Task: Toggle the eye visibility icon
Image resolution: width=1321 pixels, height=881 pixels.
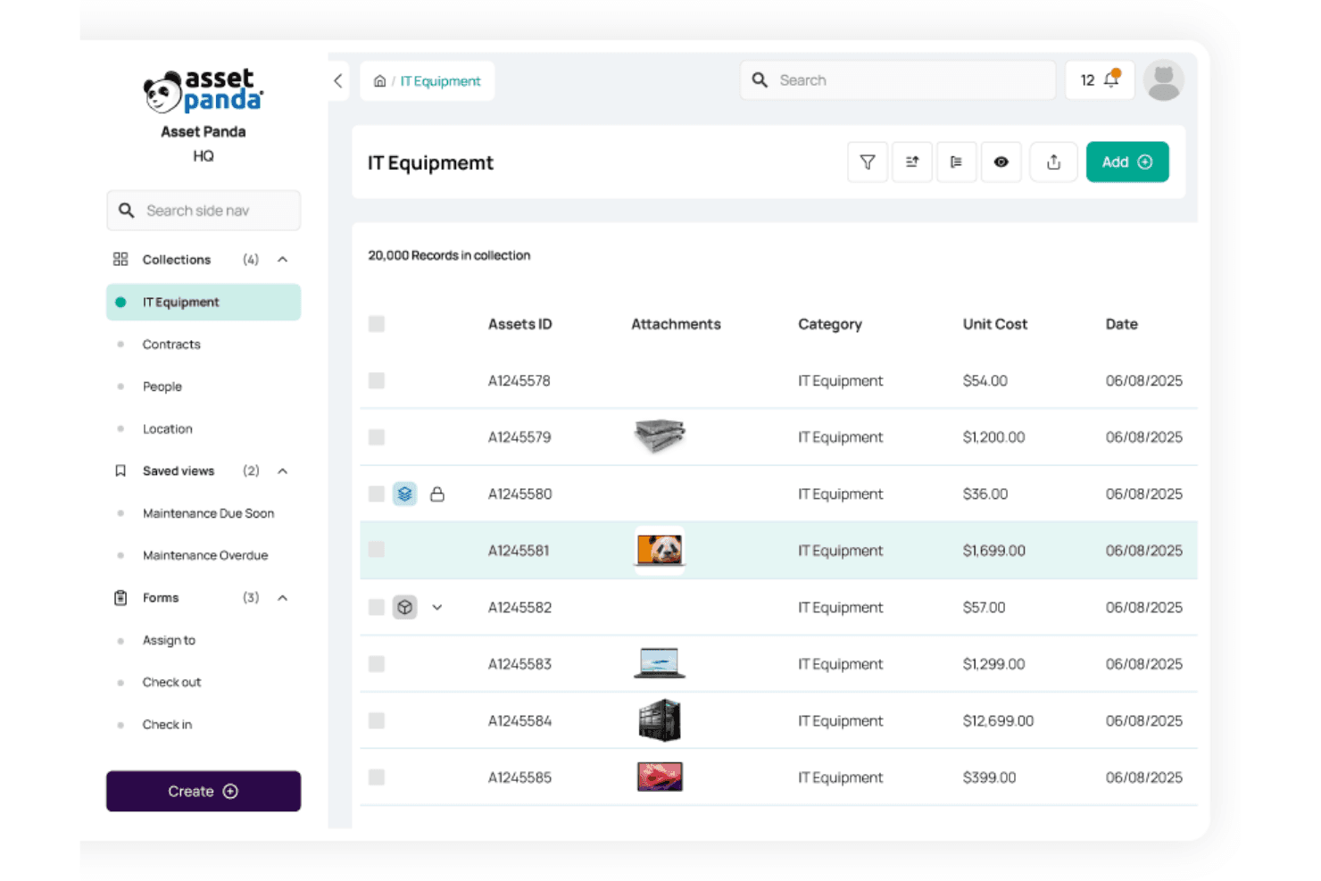Action: click(x=1001, y=162)
